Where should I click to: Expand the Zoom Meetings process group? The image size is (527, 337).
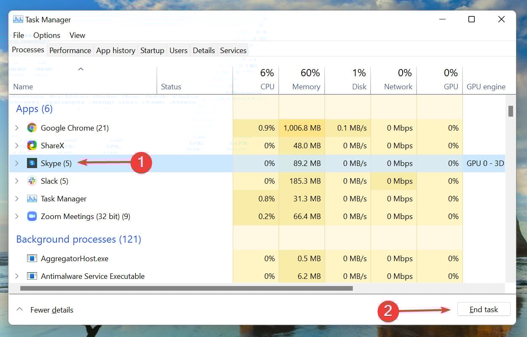[x=17, y=217]
